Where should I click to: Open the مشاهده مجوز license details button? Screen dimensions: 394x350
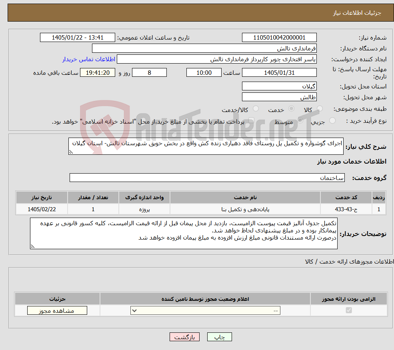tap(57, 310)
